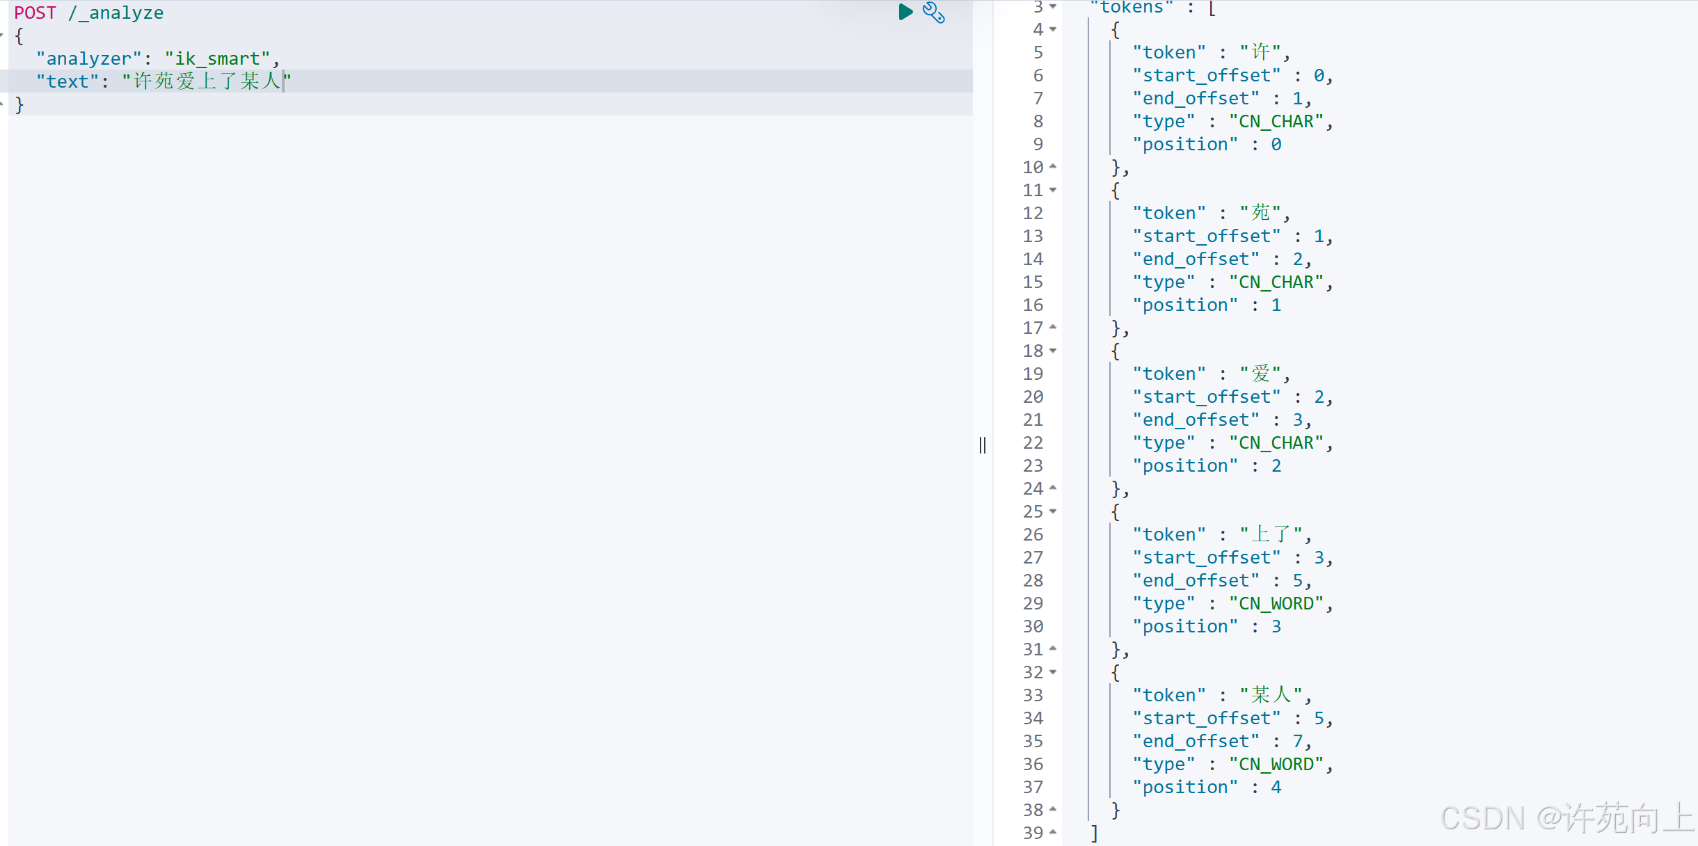
Task: Click "position" key on line 37
Action: tap(1186, 787)
